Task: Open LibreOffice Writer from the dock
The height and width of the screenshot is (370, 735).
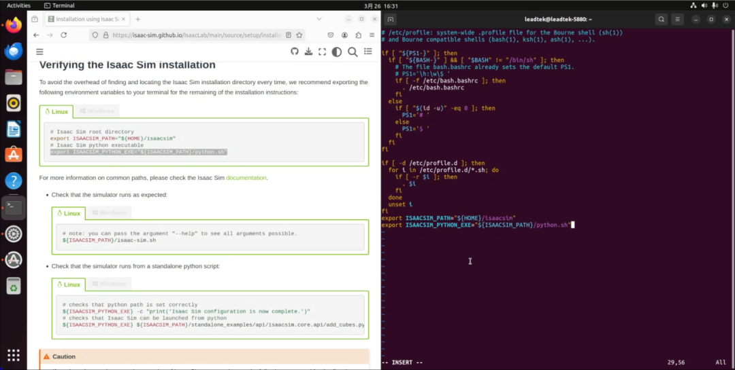Action: 14,128
